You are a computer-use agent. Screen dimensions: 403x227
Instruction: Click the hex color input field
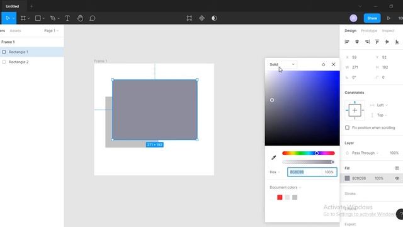pyautogui.click(x=305, y=172)
